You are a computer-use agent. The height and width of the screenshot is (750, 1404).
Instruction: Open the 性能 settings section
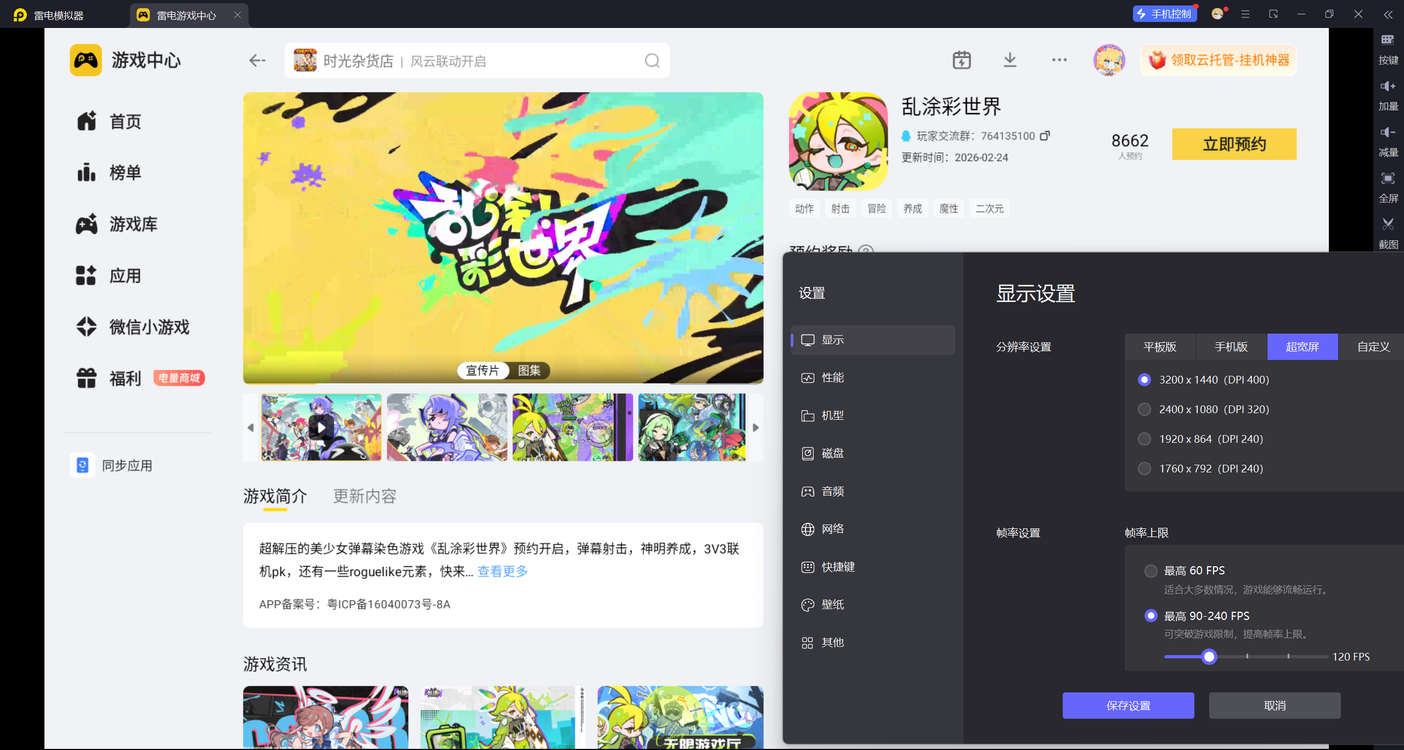(x=832, y=377)
